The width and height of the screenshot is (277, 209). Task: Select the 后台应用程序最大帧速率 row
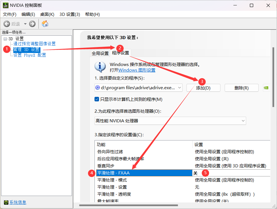click(x=183, y=159)
